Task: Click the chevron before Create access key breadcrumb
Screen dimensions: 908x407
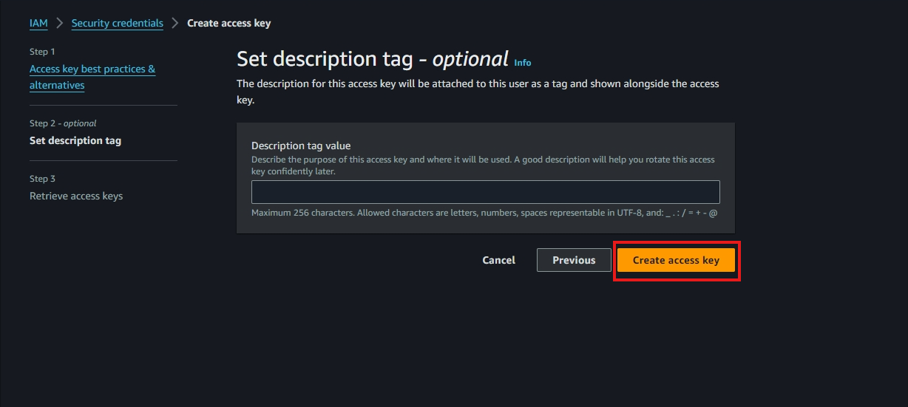Action: (x=175, y=23)
